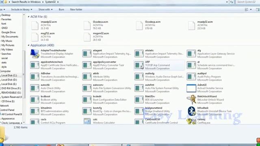Viewport: 260px width, 146px height.
Task: Create a New folder
Action: click(x=76, y=10)
